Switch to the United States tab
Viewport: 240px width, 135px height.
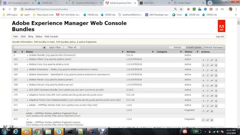tap(189, 3)
